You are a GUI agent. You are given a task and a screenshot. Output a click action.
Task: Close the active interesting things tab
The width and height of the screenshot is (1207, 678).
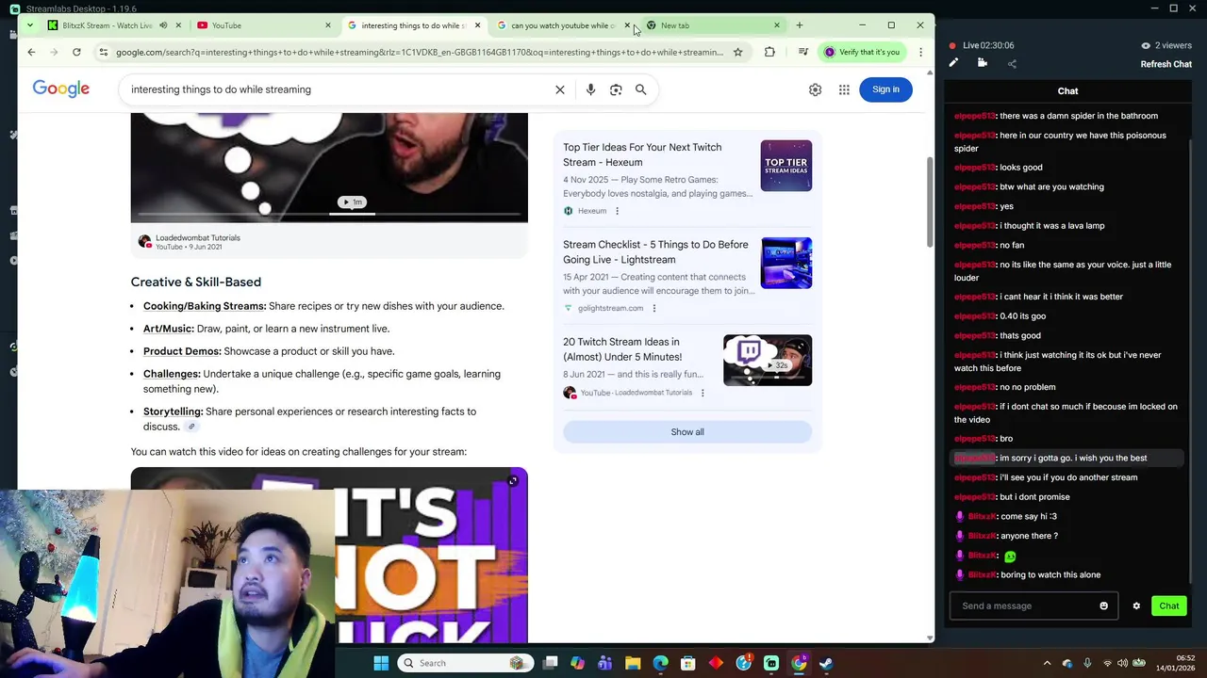(x=477, y=25)
